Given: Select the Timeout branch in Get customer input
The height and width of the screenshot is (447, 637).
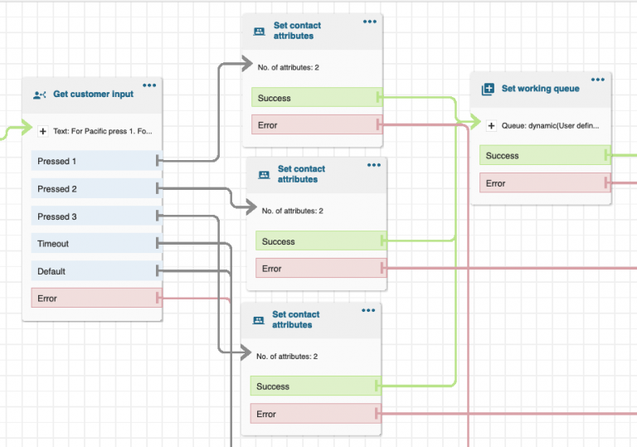Looking at the screenshot, I should tap(93, 244).
